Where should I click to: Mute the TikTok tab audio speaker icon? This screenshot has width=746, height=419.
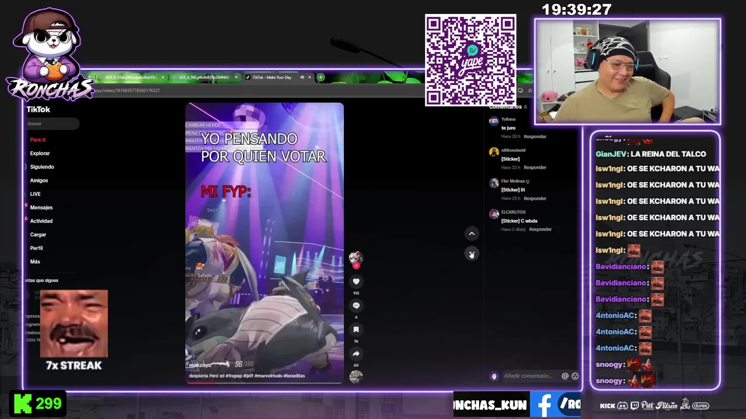point(302,77)
